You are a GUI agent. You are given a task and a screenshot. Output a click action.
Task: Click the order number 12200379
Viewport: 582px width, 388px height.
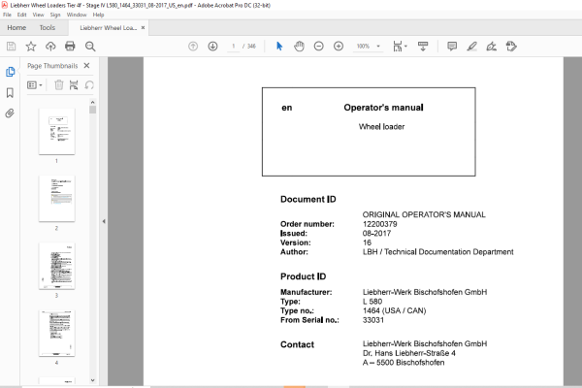pyautogui.click(x=379, y=224)
